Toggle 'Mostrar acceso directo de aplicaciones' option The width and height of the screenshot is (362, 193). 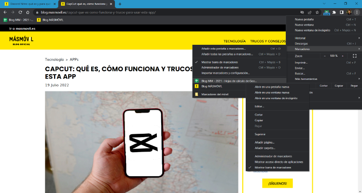pyautogui.click(x=279, y=162)
